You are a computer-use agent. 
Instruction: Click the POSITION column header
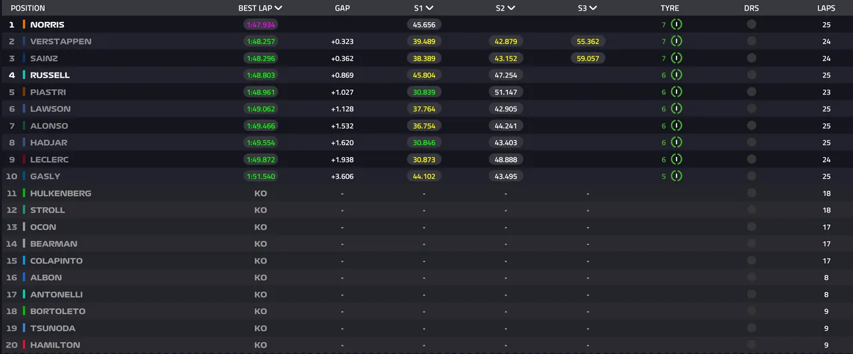tap(28, 8)
